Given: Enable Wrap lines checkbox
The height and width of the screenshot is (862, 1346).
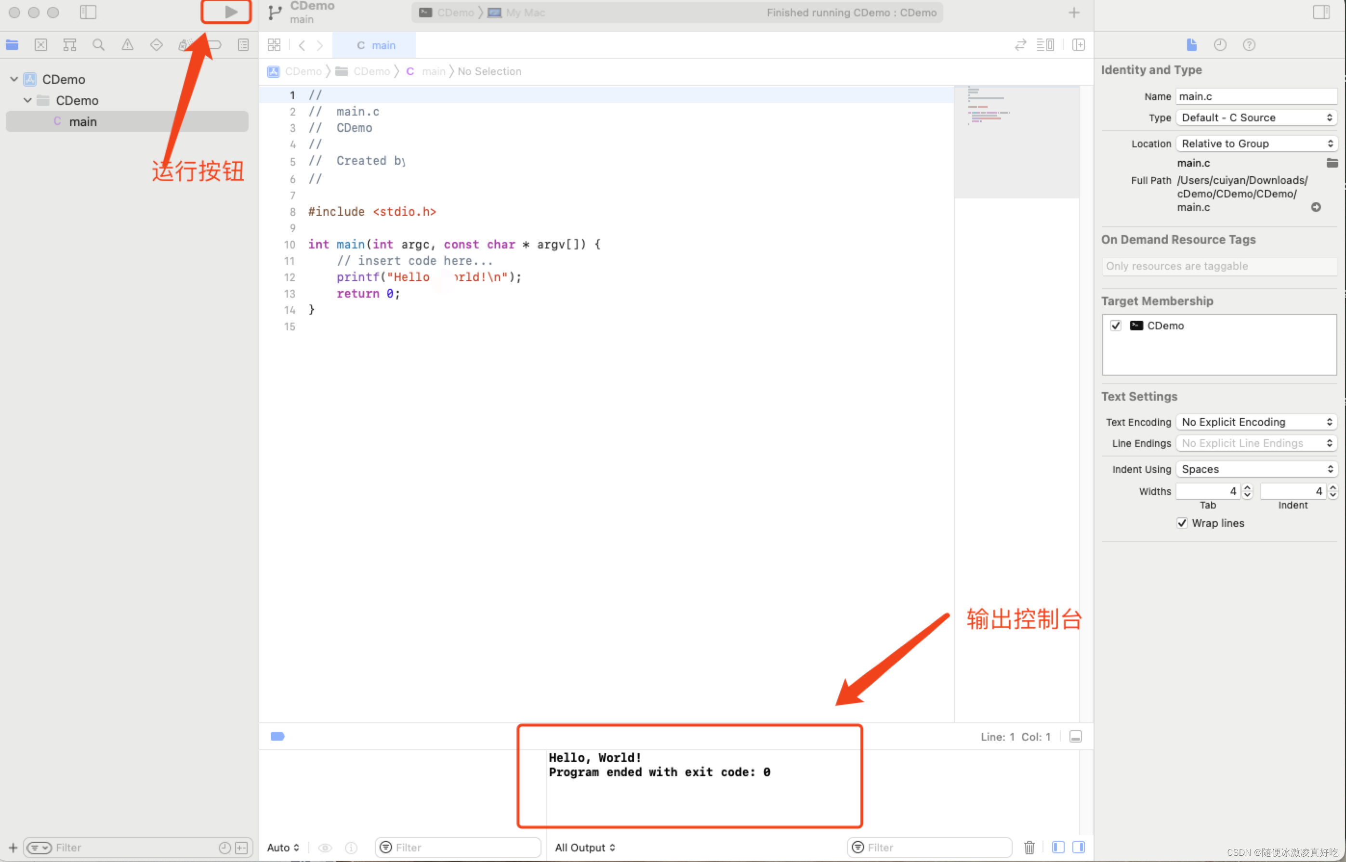Looking at the screenshot, I should pos(1182,523).
